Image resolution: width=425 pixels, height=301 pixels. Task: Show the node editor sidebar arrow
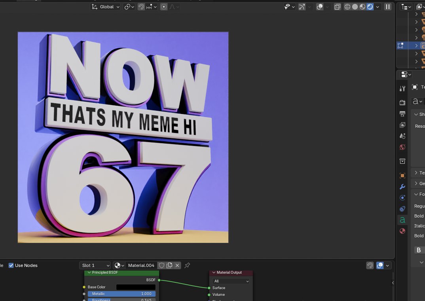[393, 283]
